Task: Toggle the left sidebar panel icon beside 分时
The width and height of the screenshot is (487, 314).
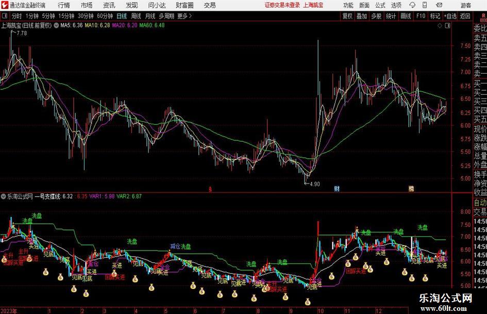Action: 4,16
